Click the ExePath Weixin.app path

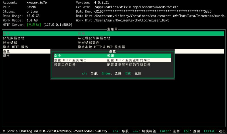pos(136,7)
